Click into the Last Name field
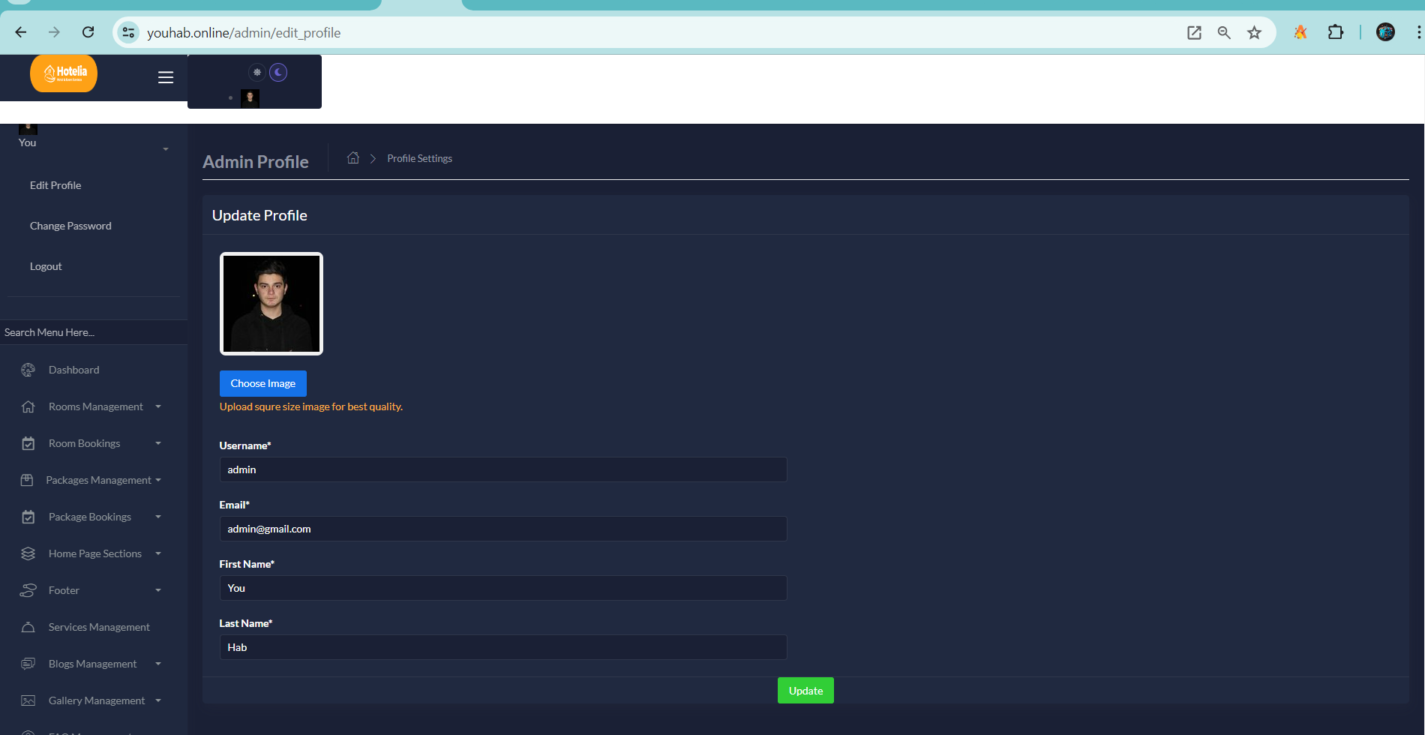Viewport: 1425px width, 735px height. (x=503, y=647)
